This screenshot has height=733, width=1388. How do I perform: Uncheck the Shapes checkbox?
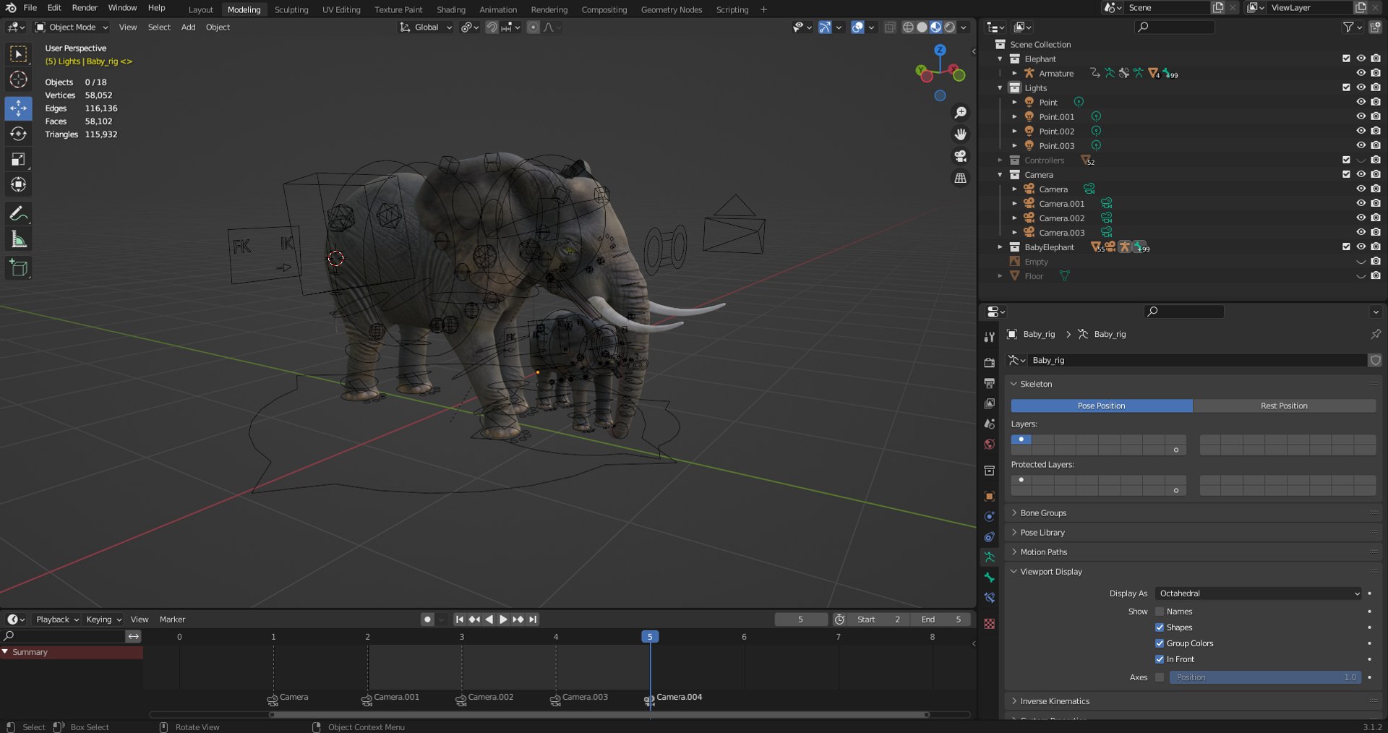click(x=1160, y=627)
